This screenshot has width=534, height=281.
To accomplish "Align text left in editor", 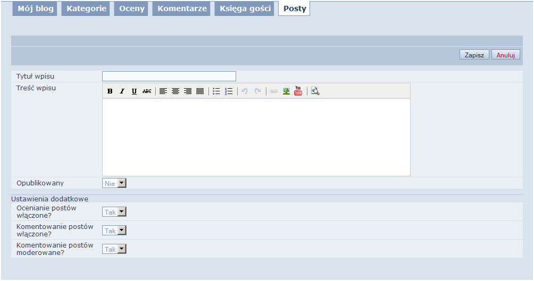I will (x=163, y=91).
